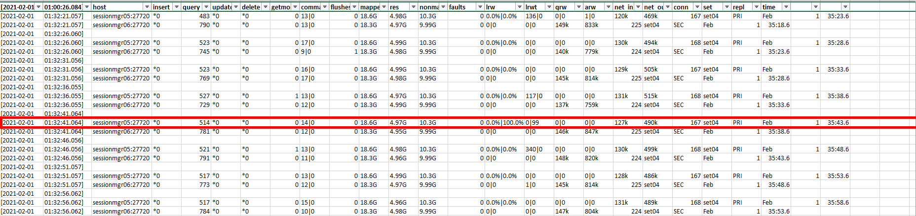Expand the time column filter arrow
The image size is (916, 216).
point(786,7)
